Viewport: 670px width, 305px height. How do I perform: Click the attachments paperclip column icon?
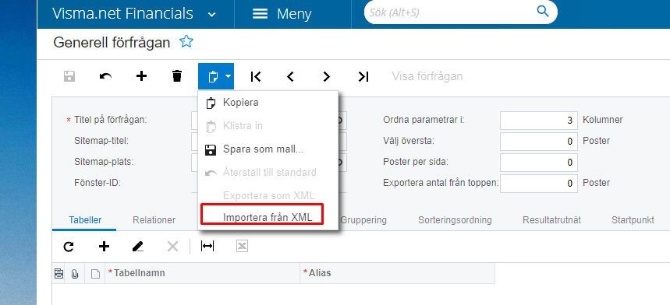point(75,273)
